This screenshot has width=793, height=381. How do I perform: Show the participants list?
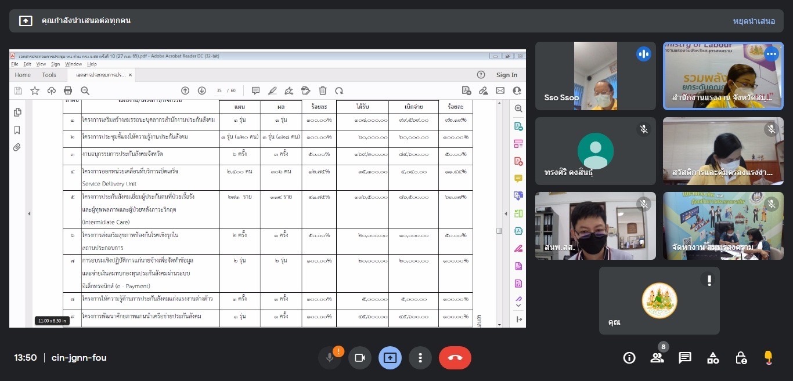[657, 358]
